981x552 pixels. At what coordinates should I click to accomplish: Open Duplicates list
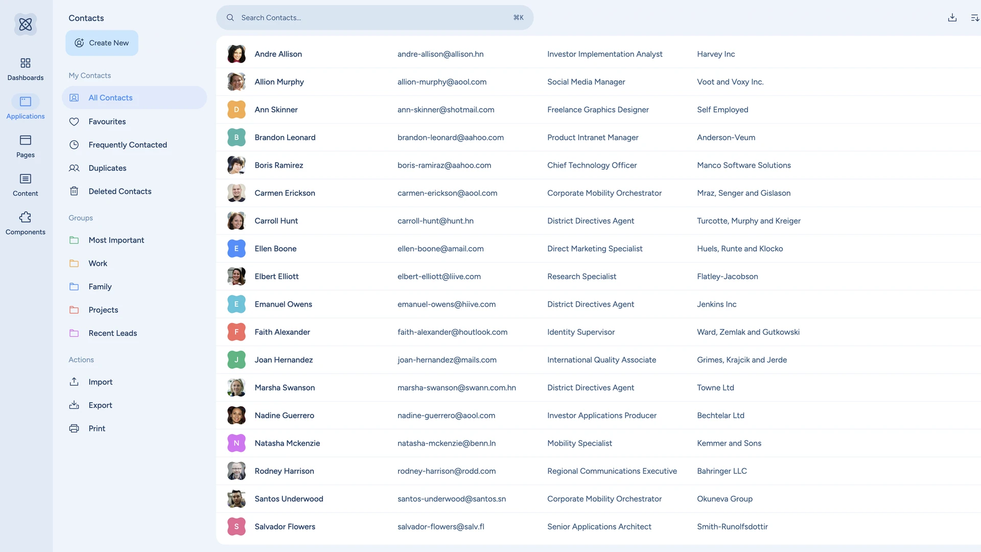tap(134, 168)
